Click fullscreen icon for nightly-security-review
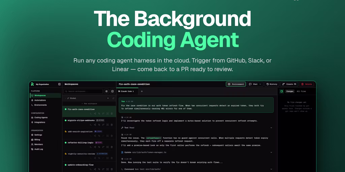The height and width of the screenshot is (172, 345). [x=107, y=158]
